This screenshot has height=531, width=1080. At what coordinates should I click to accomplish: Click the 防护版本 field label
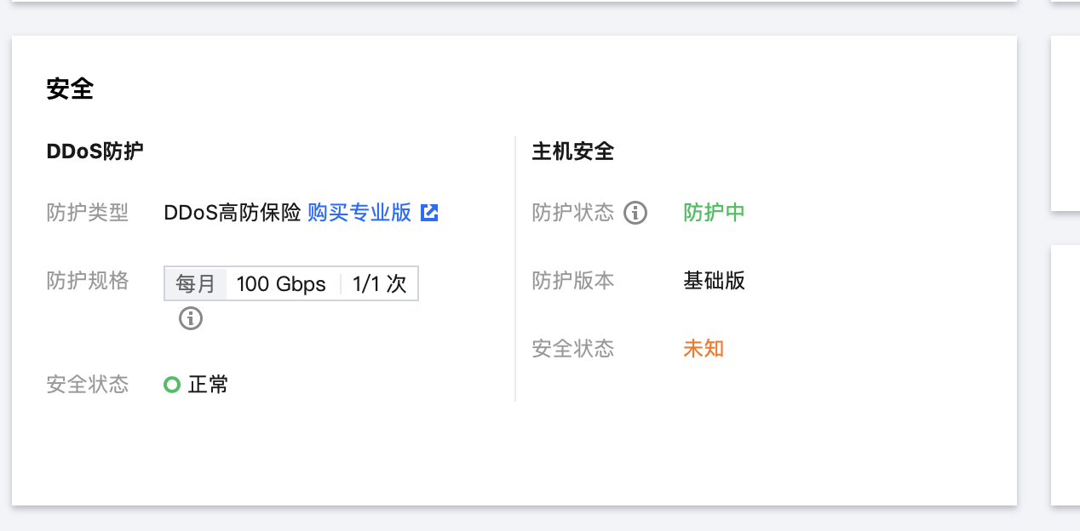click(x=572, y=281)
